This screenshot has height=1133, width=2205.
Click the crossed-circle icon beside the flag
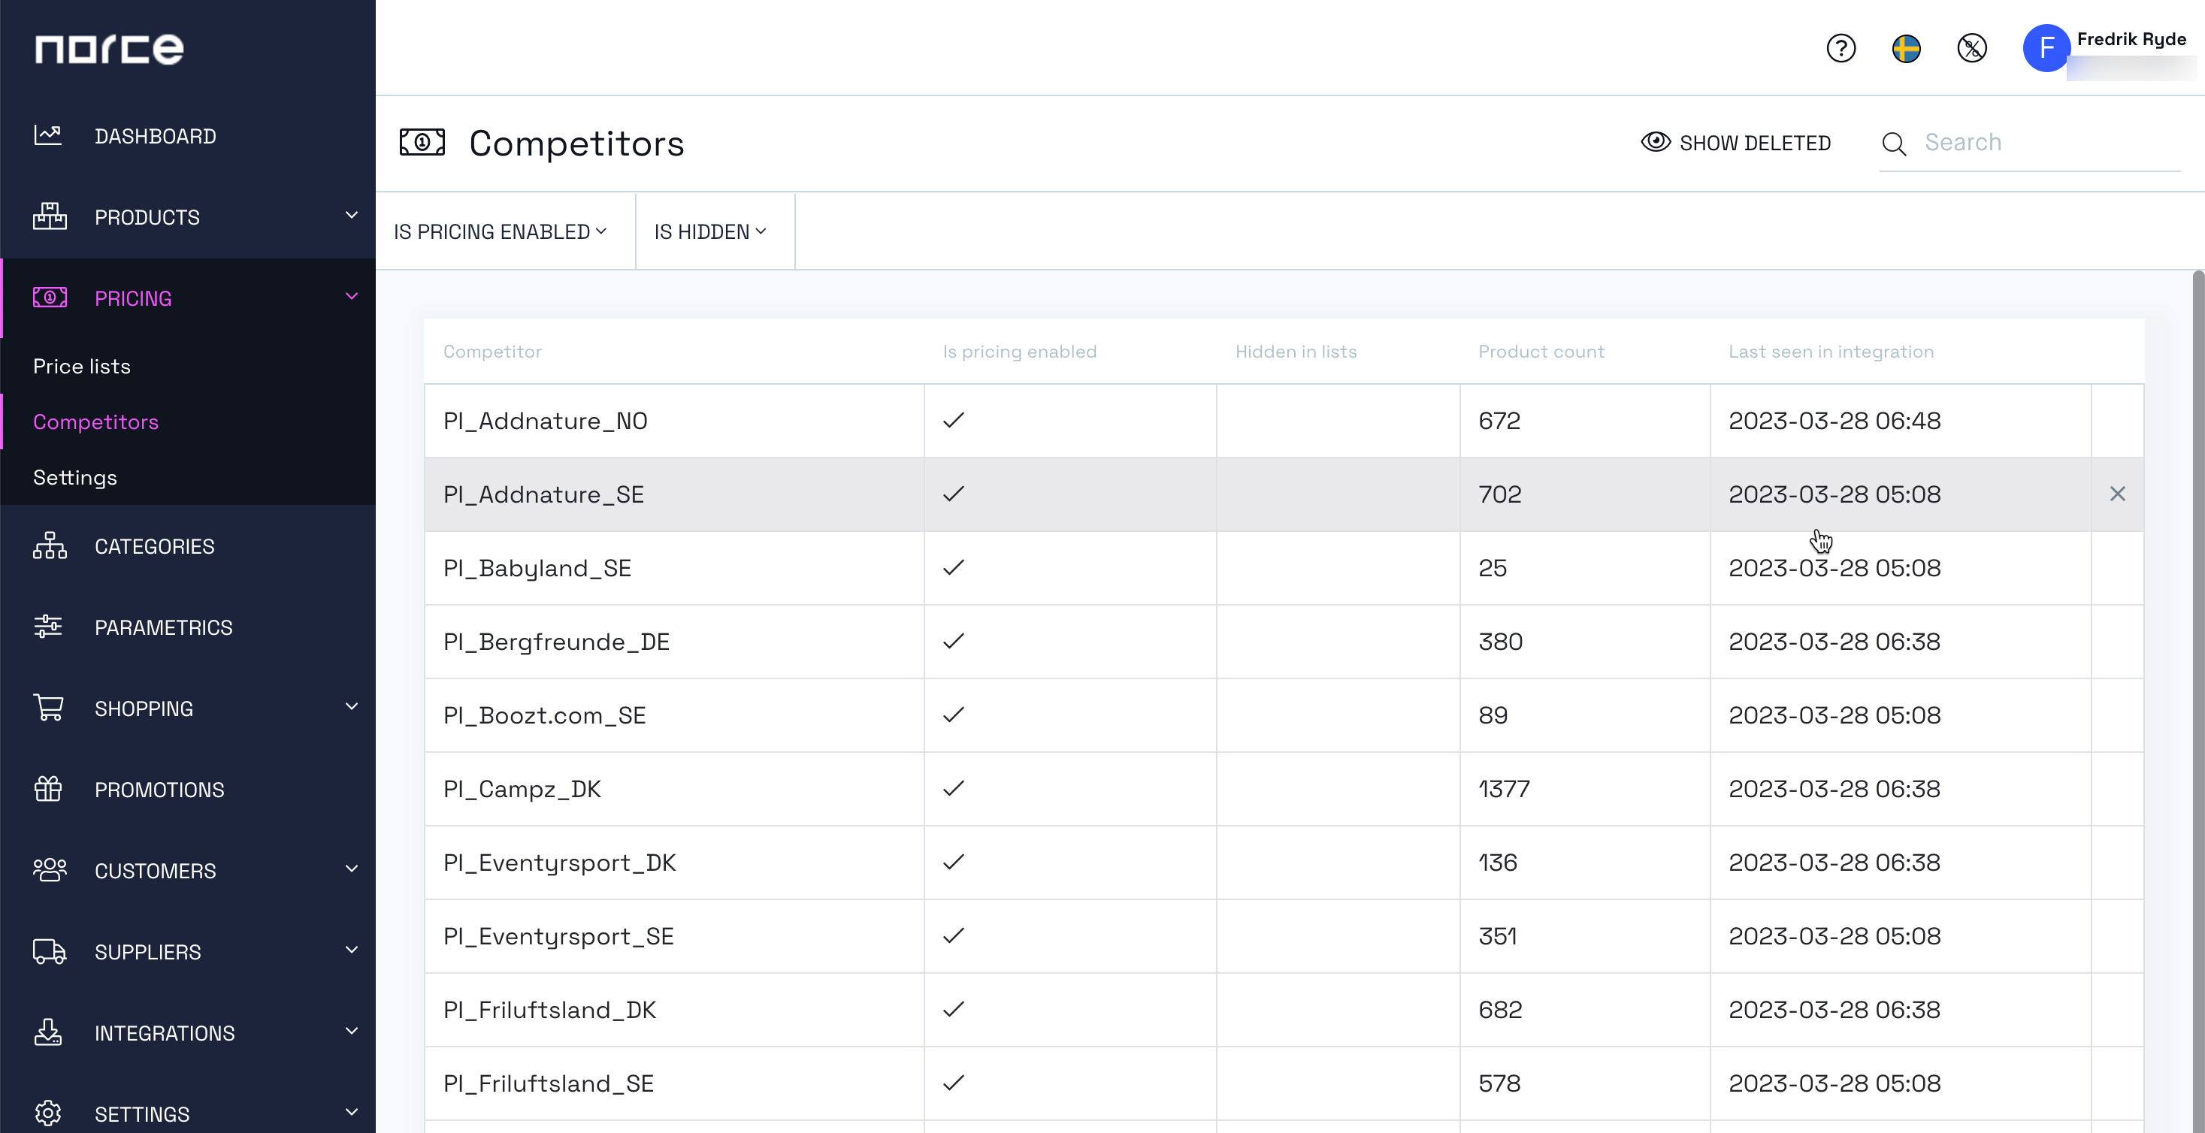coord(1972,48)
